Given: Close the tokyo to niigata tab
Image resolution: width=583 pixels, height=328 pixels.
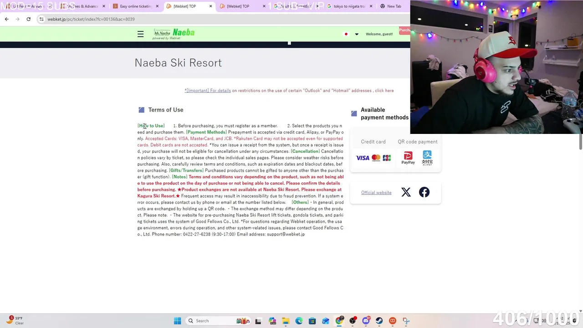Looking at the screenshot, I should 371,6.
